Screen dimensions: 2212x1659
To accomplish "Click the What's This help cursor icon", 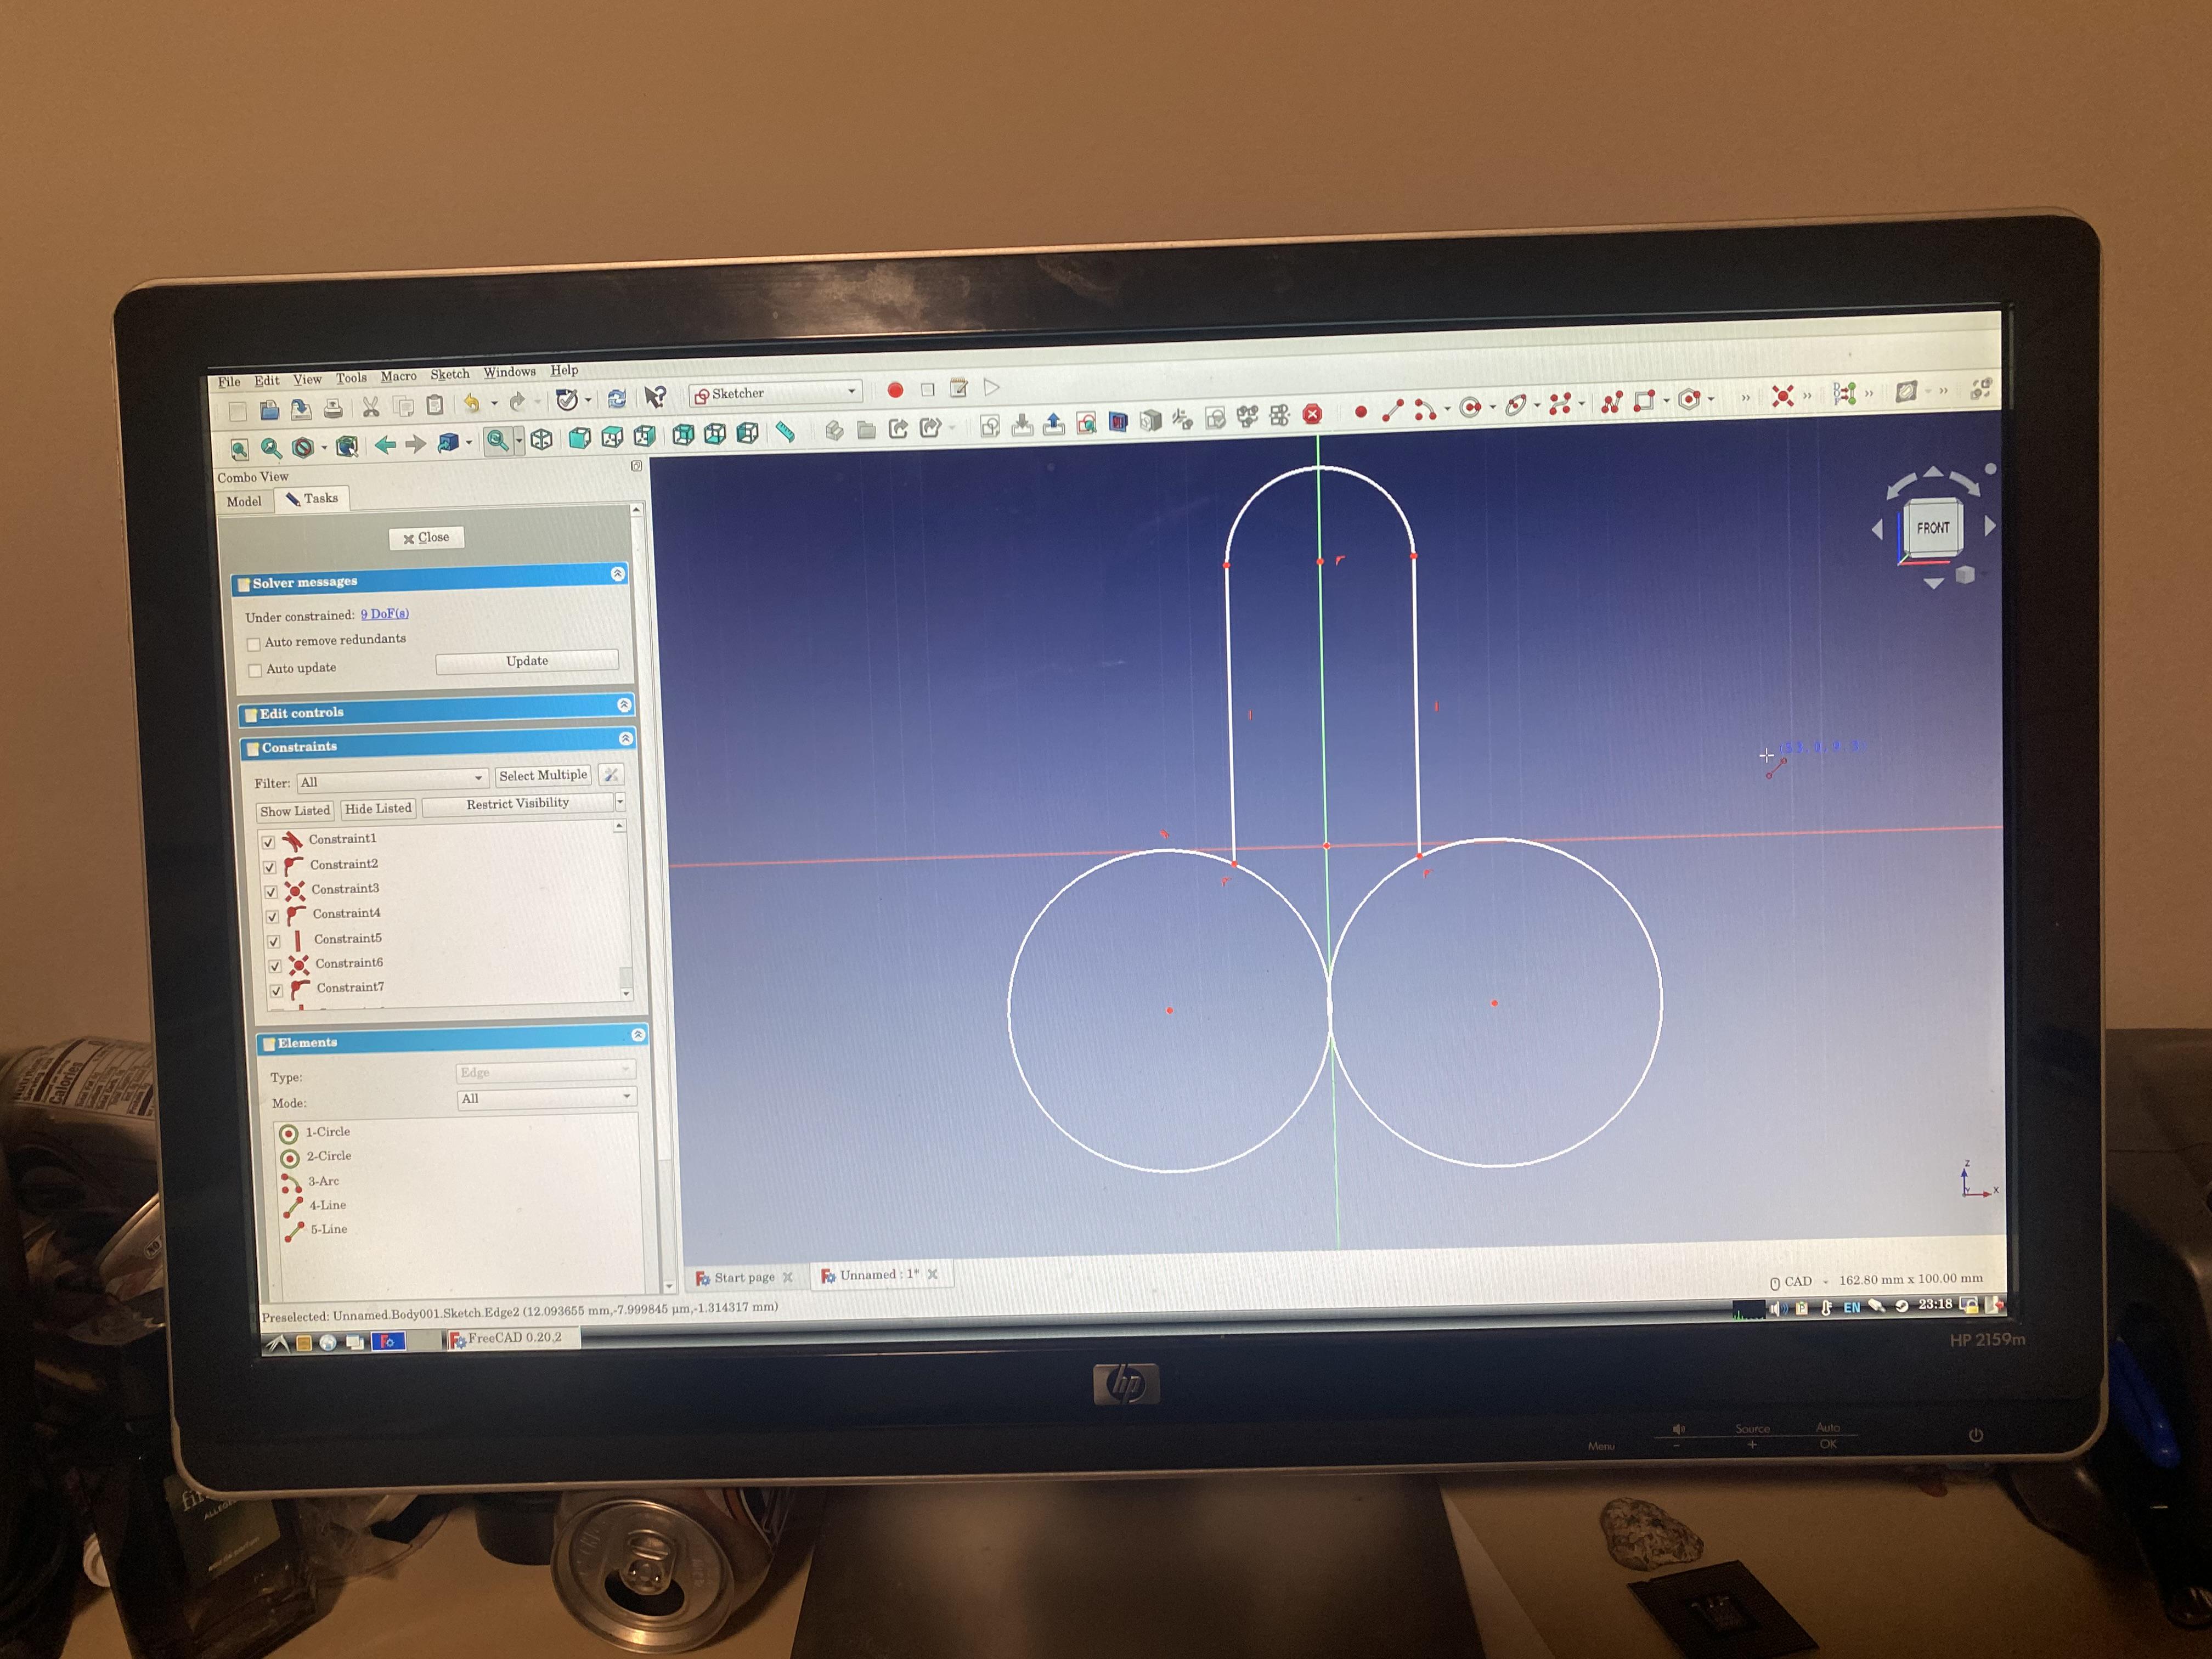I will pyautogui.click(x=655, y=398).
